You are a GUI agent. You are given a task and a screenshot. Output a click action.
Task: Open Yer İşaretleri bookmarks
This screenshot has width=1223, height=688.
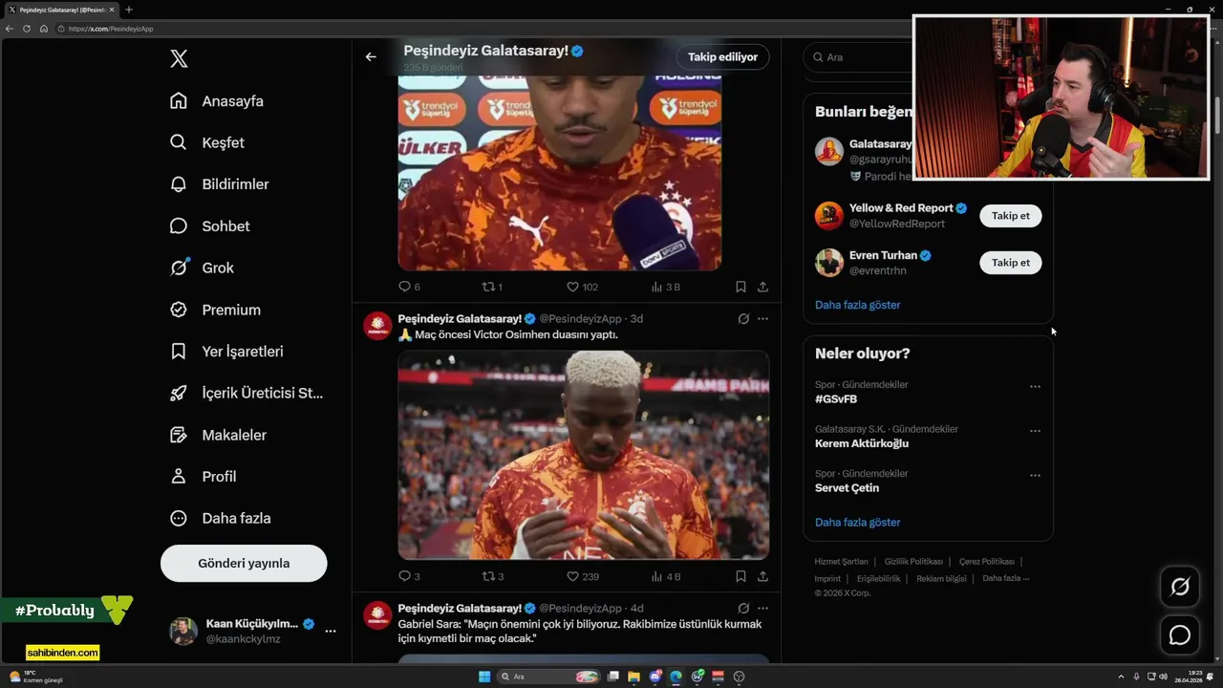click(226, 352)
